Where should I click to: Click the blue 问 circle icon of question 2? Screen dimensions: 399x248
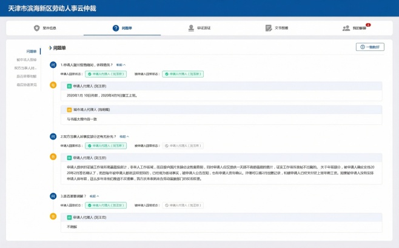(x=53, y=136)
